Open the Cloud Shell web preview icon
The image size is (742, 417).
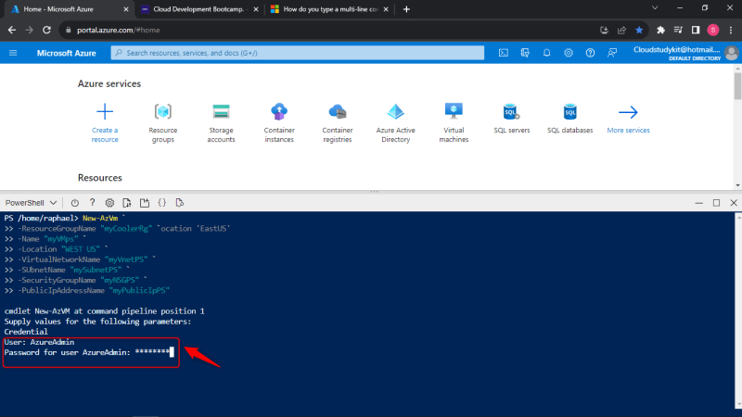point(179,203)
